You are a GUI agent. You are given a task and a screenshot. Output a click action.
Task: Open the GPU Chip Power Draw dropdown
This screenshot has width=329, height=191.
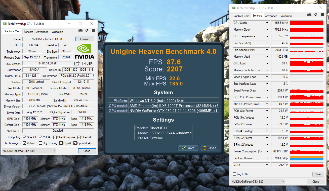pos(267,97)
